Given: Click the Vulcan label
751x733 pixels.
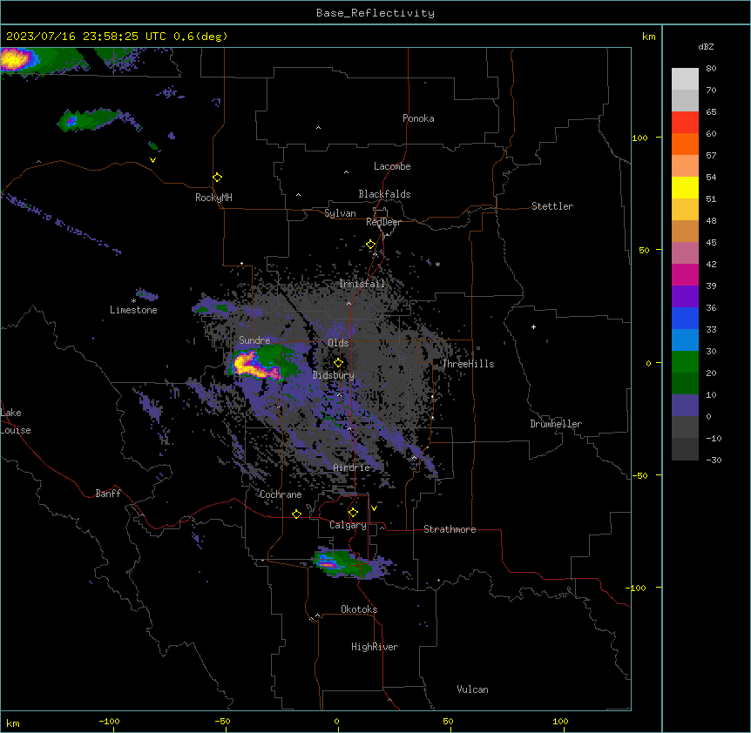Looking at the screenshot, I should click(473, 689).
